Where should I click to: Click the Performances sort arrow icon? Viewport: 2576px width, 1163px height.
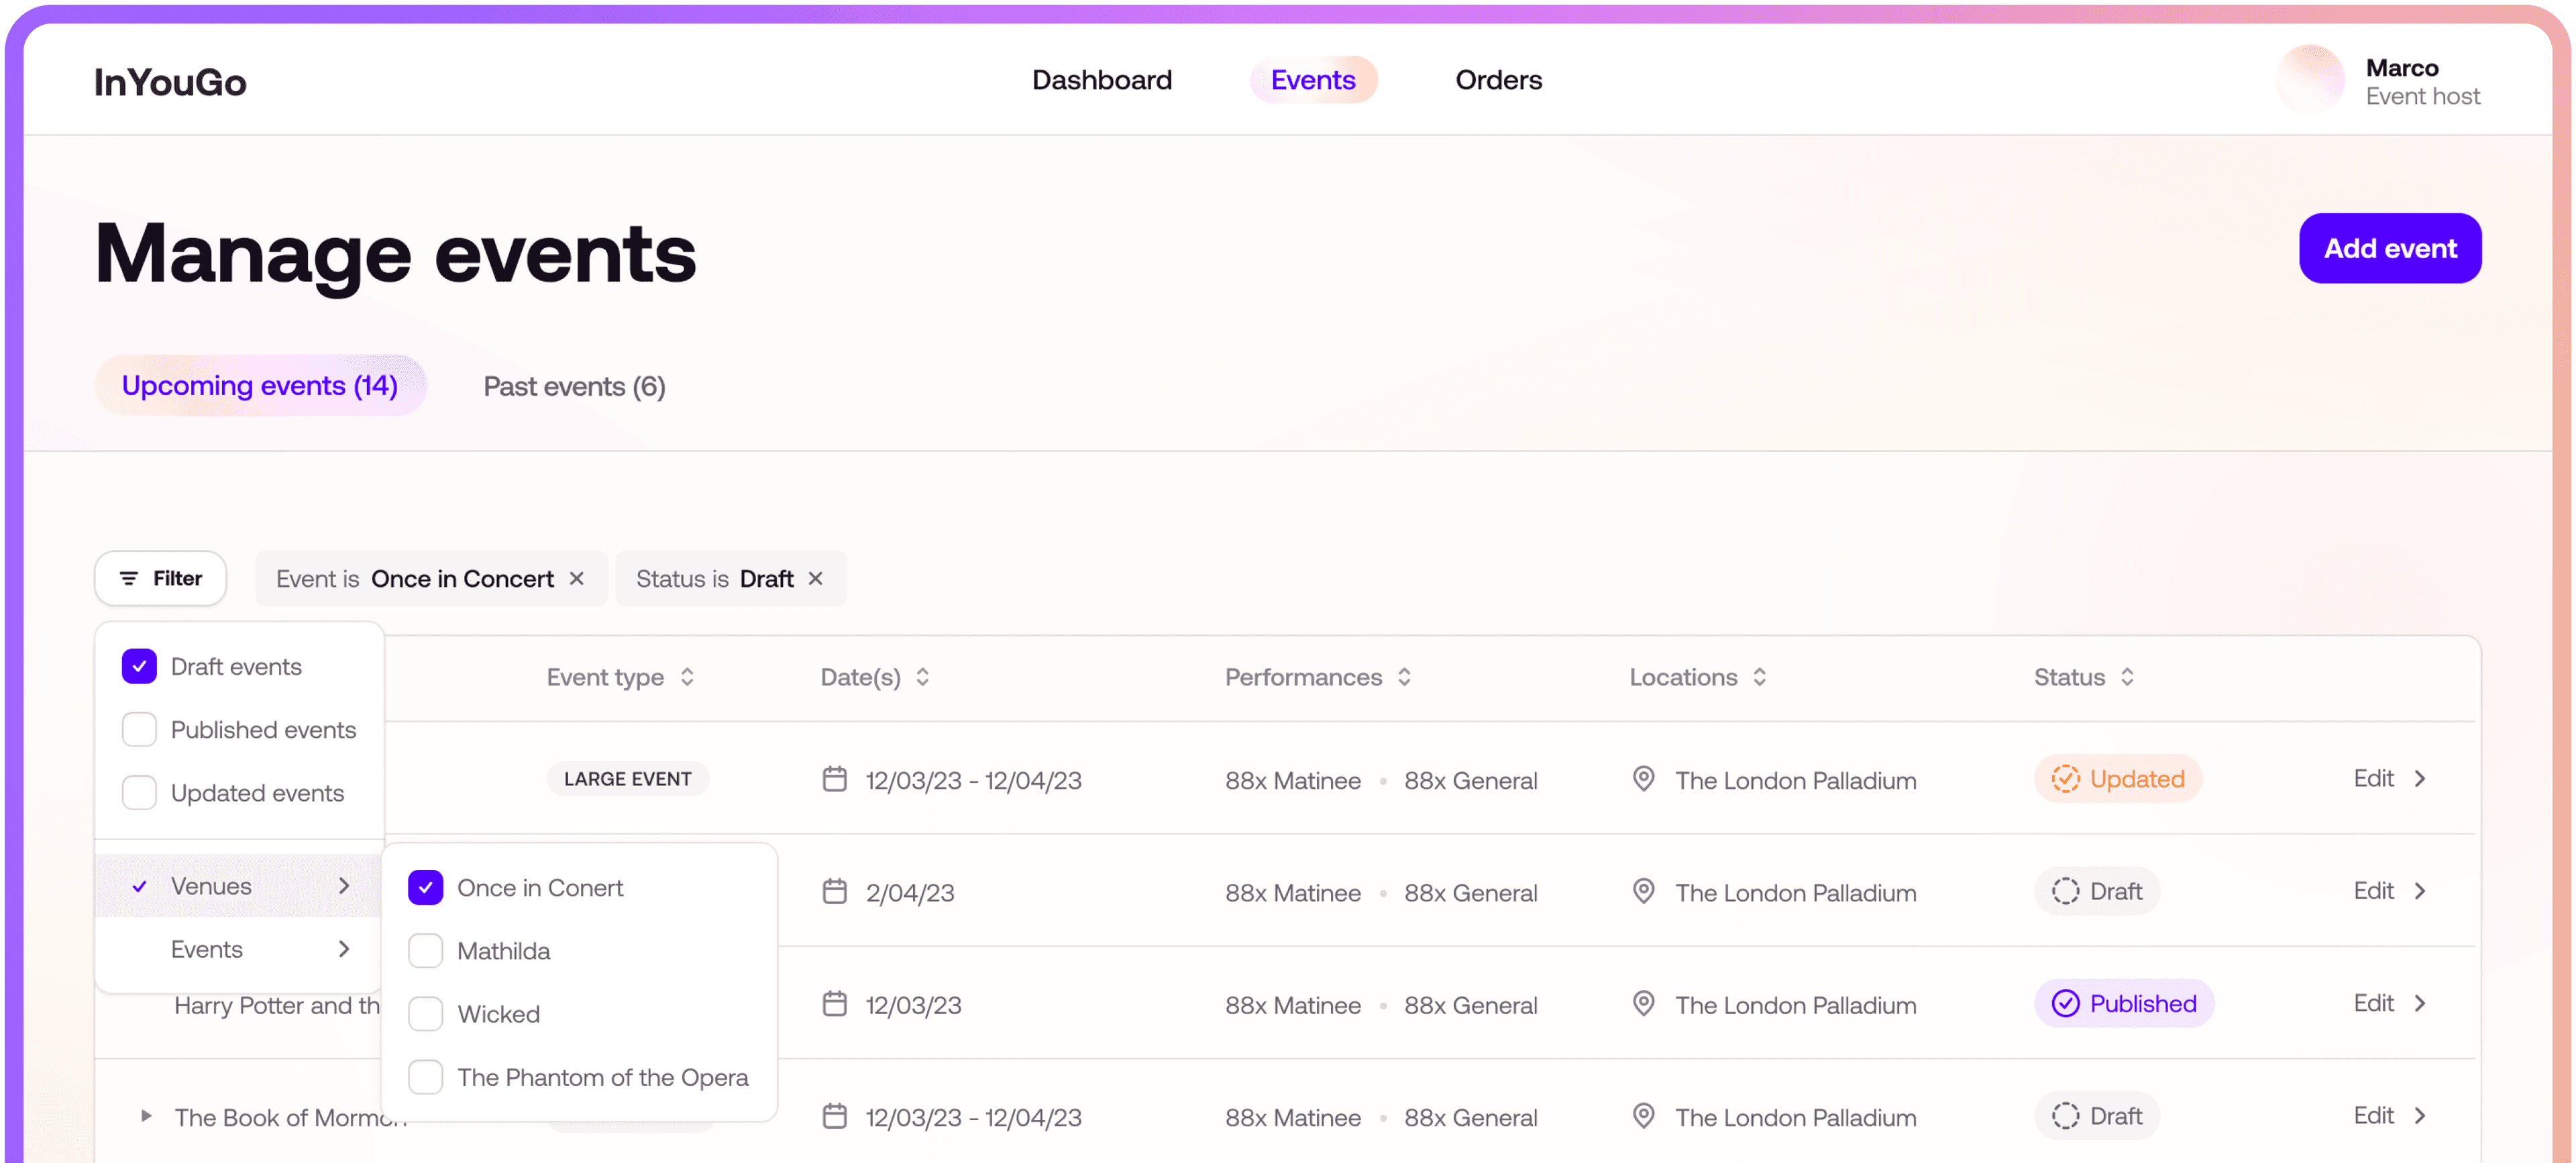pos(1408,677)
